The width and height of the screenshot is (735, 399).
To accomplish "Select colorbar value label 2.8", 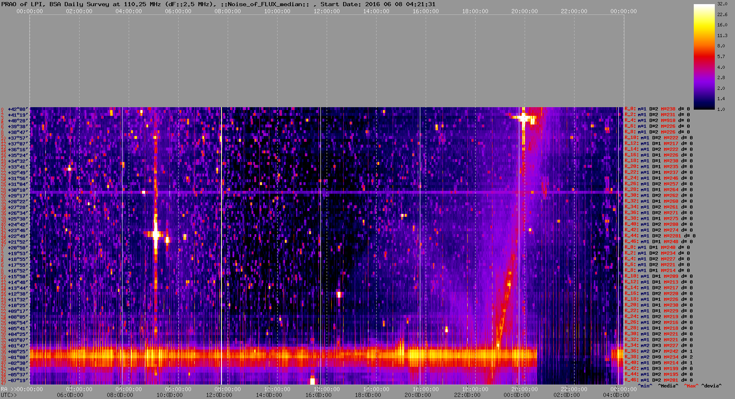I will pyautogui.click(x=721, y=77).
